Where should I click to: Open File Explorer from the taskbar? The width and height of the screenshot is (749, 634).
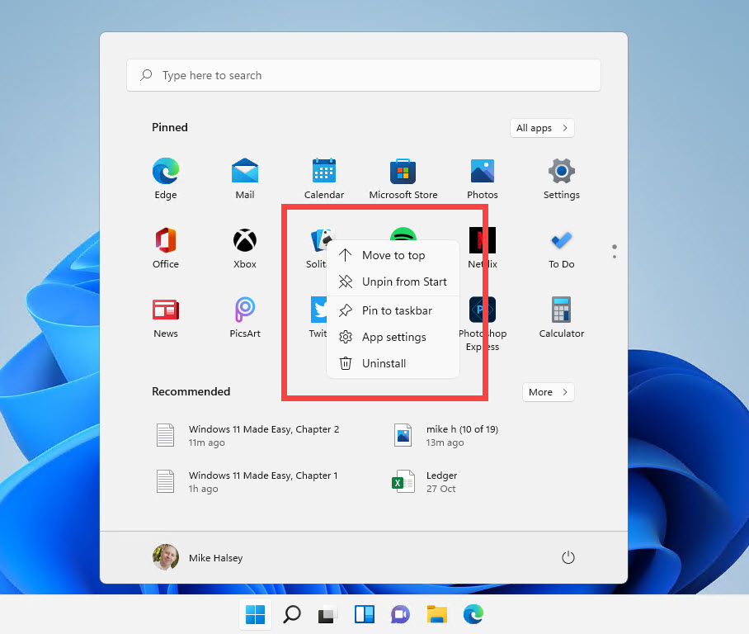pyautogui.click(x=436, y=614)
